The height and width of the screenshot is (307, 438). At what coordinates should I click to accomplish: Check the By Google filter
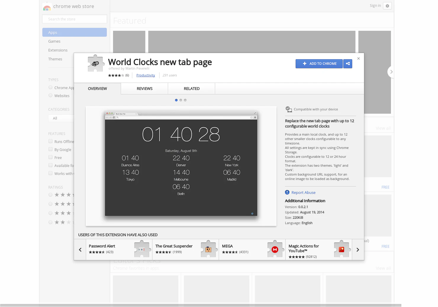(x=50, y=149)
